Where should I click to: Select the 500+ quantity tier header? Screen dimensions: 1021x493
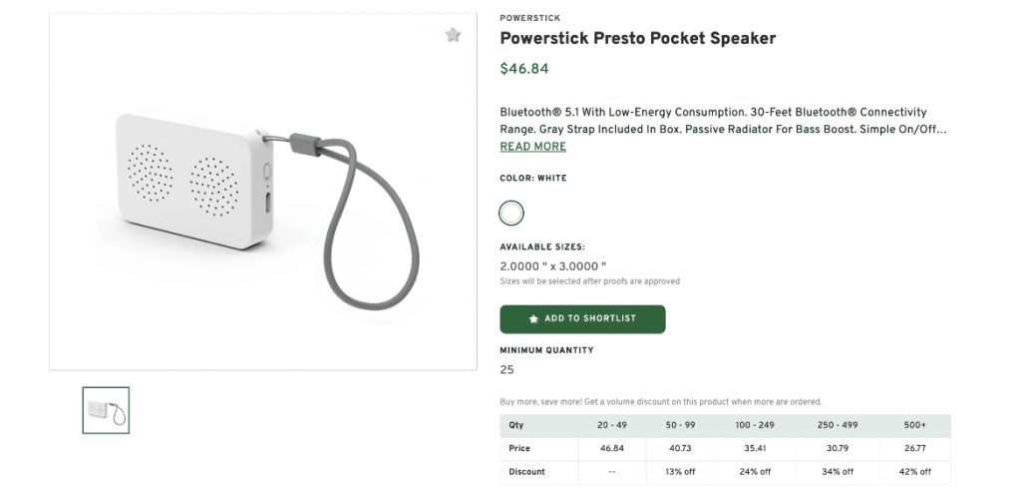point(913,424)
